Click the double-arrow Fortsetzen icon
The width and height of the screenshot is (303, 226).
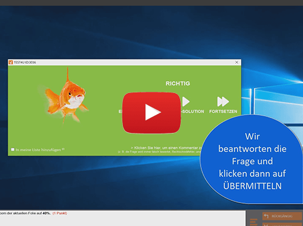223,102
